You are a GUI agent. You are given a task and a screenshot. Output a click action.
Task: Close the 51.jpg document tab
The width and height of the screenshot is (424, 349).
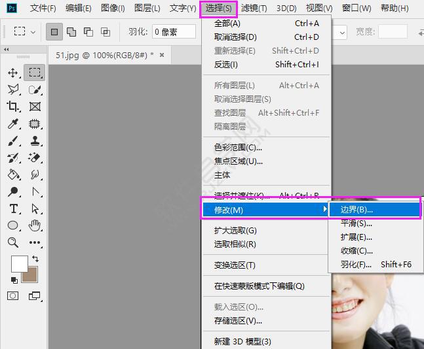[162, 55]
